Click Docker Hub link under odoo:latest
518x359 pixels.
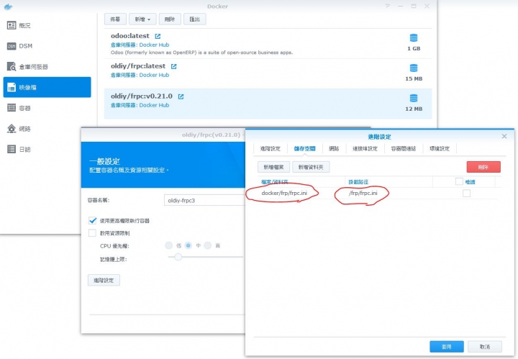(x=154, y=45)
